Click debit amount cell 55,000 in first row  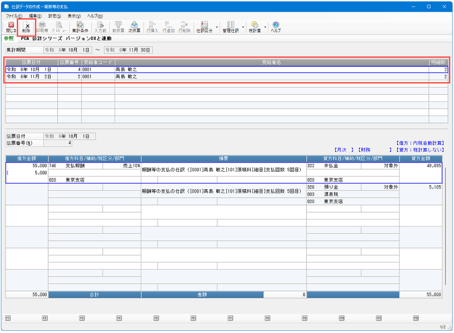(27, 166)
